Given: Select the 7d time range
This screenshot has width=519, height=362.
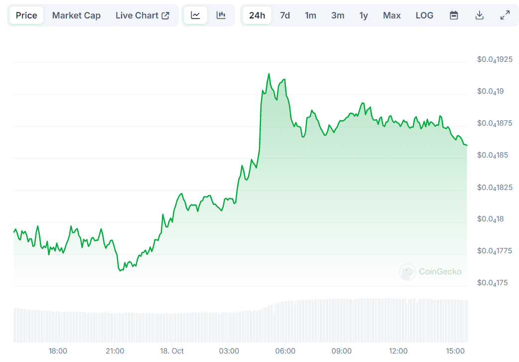Looking at the screenshot, I should [x=285, y=15].
